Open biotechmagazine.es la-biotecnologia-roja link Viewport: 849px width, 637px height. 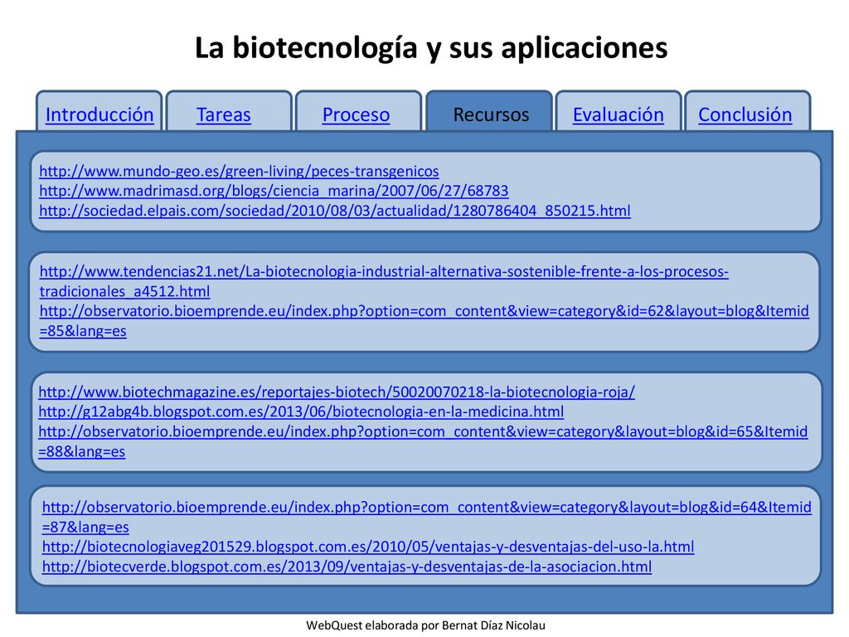337,392
